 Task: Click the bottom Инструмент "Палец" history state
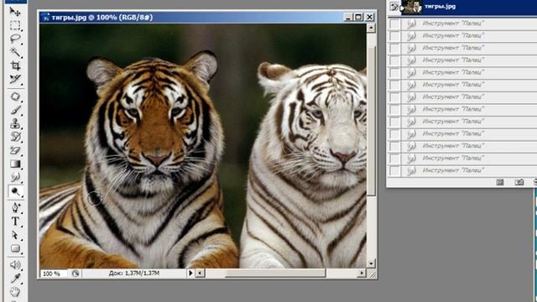tap(469, 170)
